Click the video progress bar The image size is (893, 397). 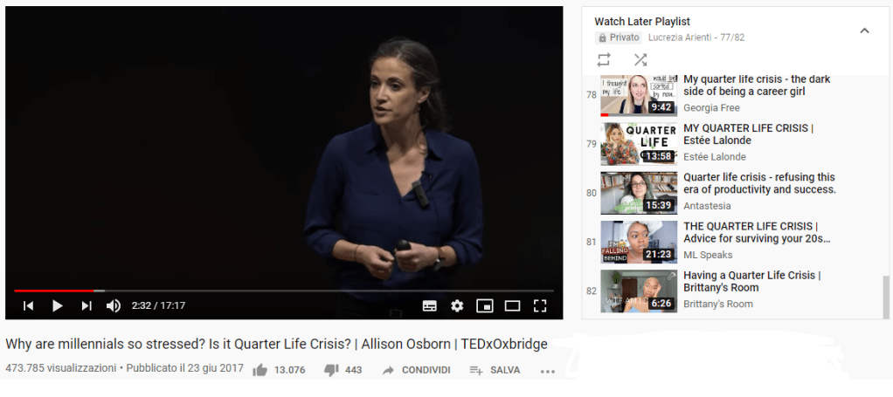tap(284, 291)
